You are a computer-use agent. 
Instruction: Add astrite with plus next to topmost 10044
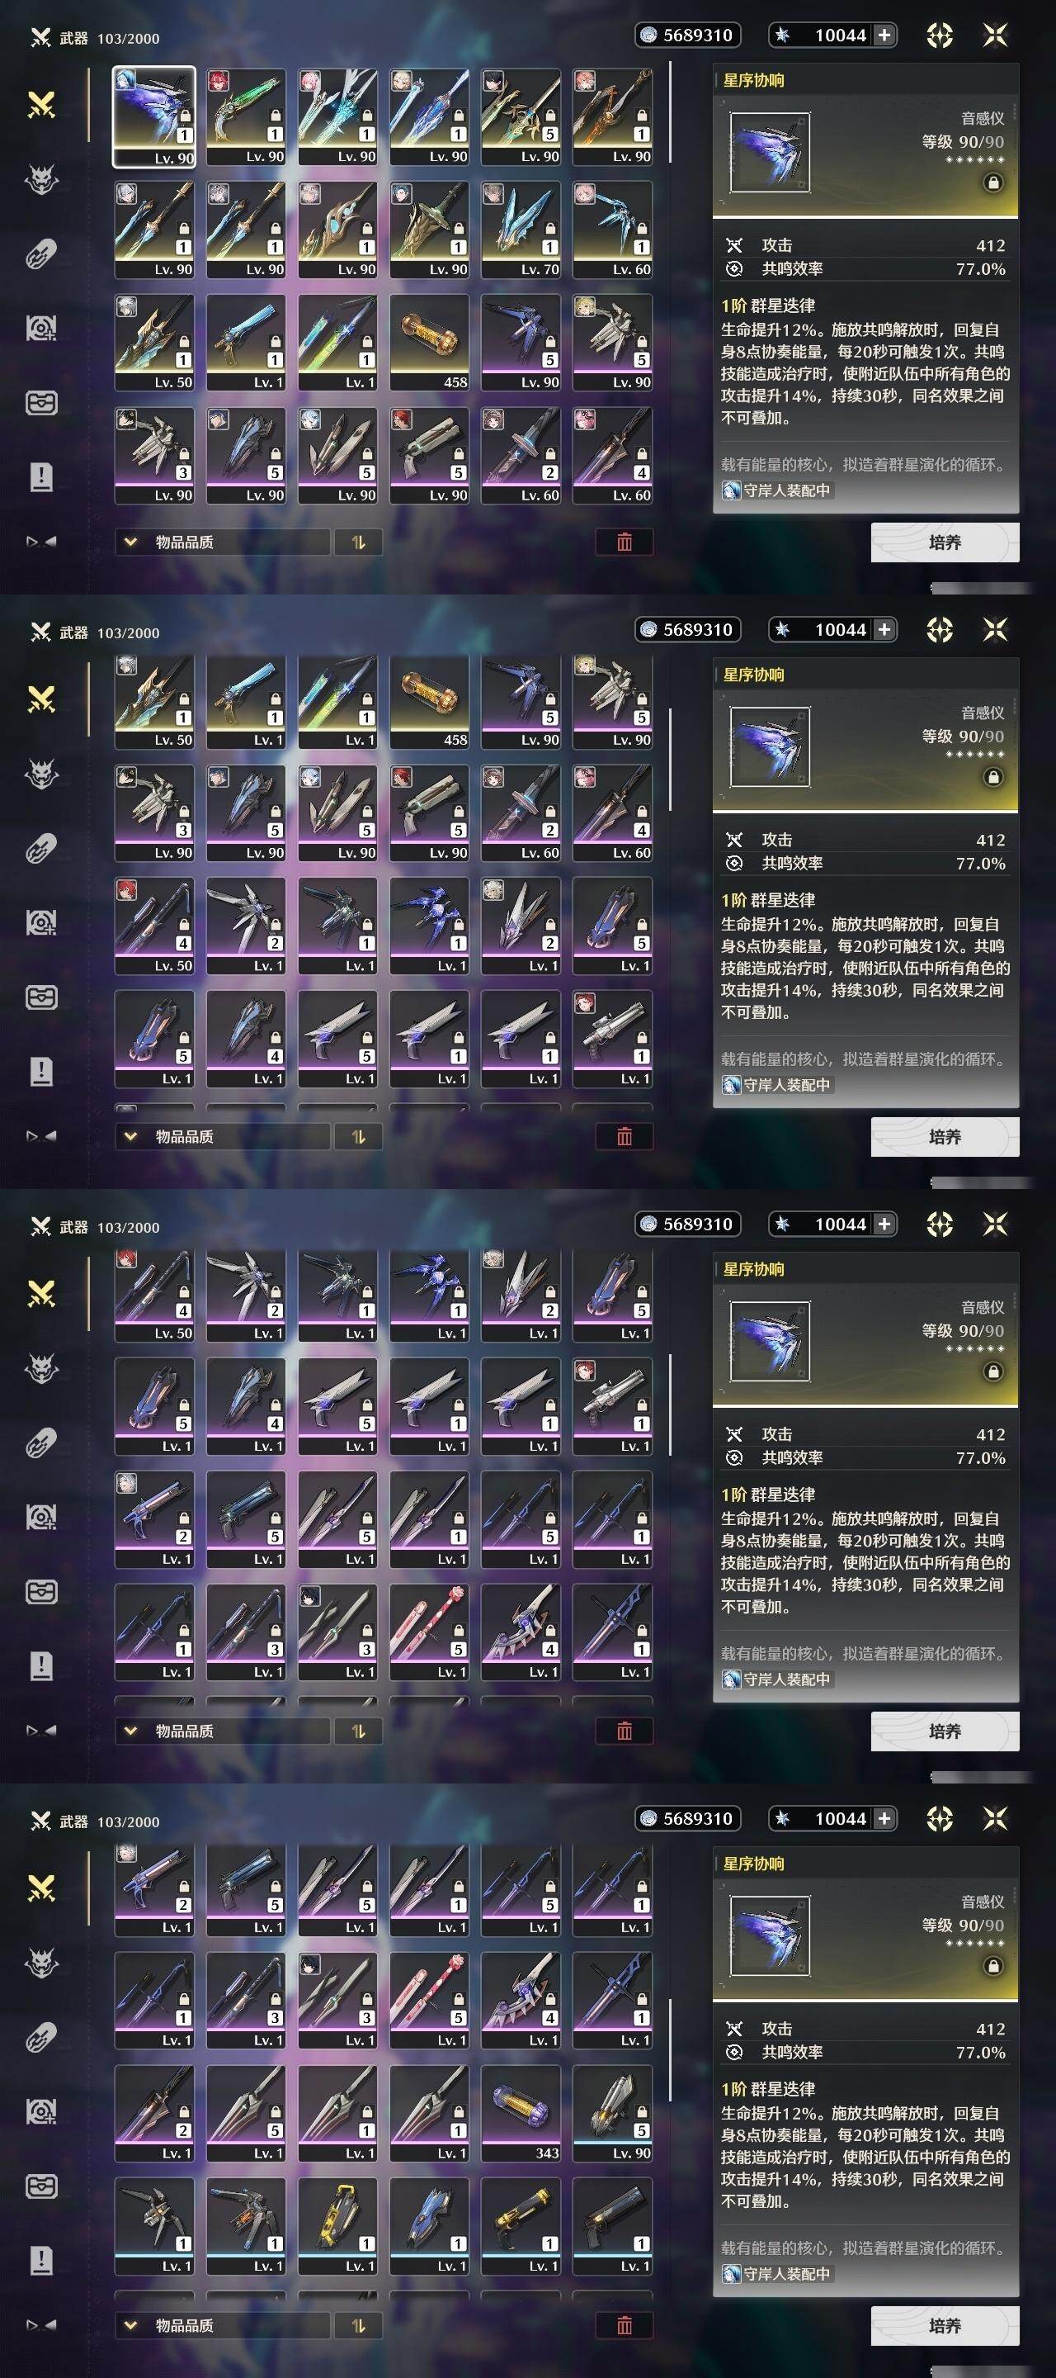(884, 35)
